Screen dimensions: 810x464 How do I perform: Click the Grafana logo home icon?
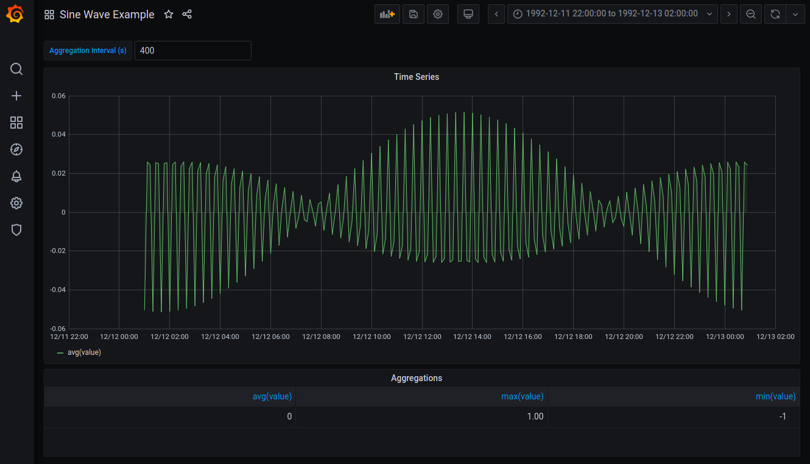pos(16,14)
